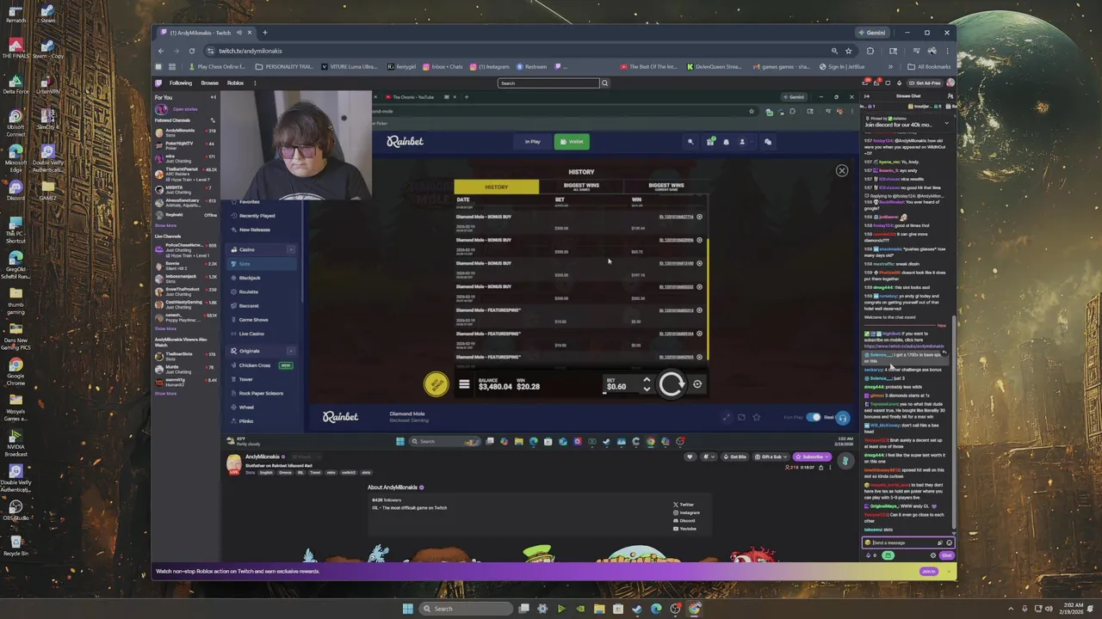Open Windows Start on the taskbar
1102x619 pixels.
point(407,609)
